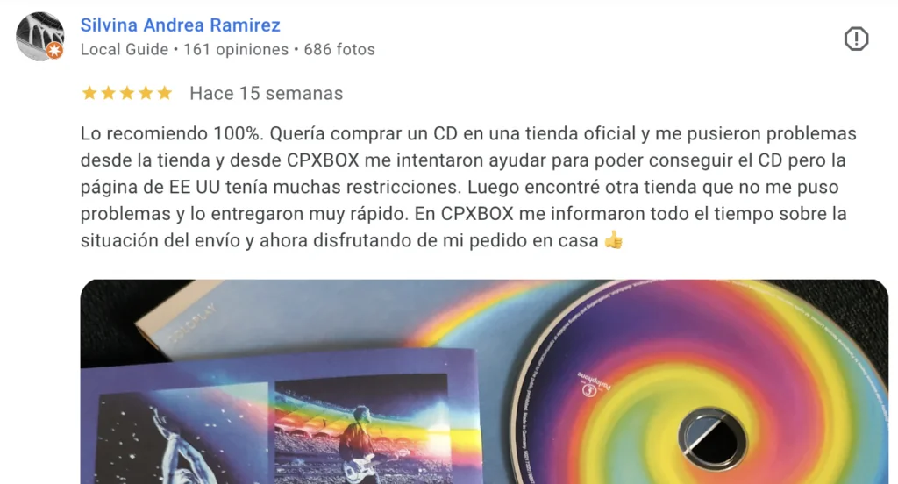Click the Parlophone logo on the CD
The image size is (898, 484).
coord(594,385)
